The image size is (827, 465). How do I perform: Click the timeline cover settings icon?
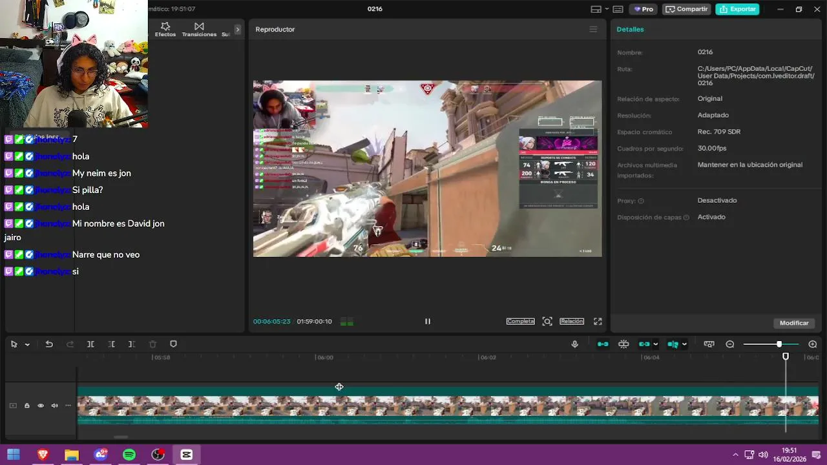click(709, 344)
